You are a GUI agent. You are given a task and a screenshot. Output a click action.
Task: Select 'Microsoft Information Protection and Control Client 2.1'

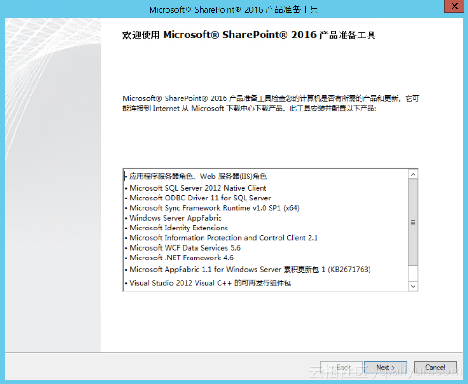[x=221, y=237]
